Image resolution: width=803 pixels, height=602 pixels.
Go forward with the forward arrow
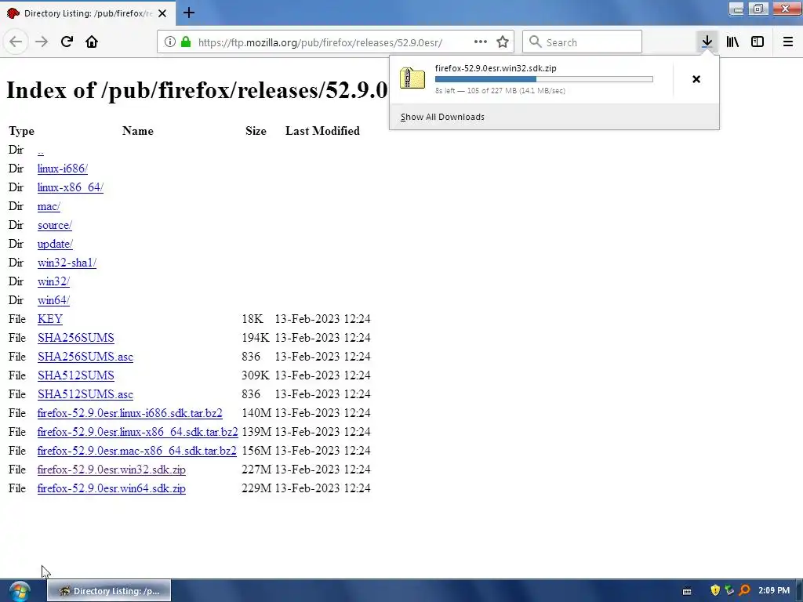[42, 42]
